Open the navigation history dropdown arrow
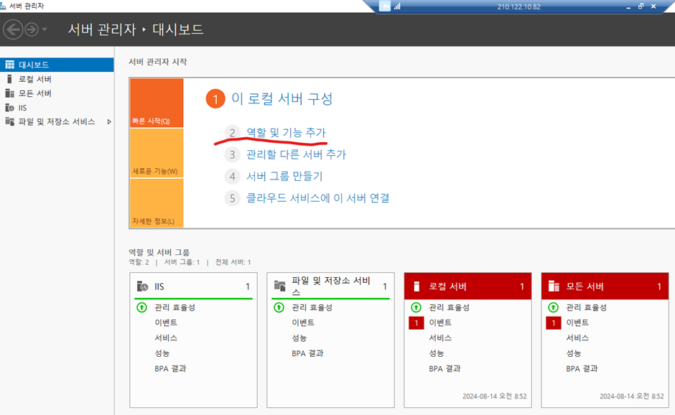 [45, 29]
